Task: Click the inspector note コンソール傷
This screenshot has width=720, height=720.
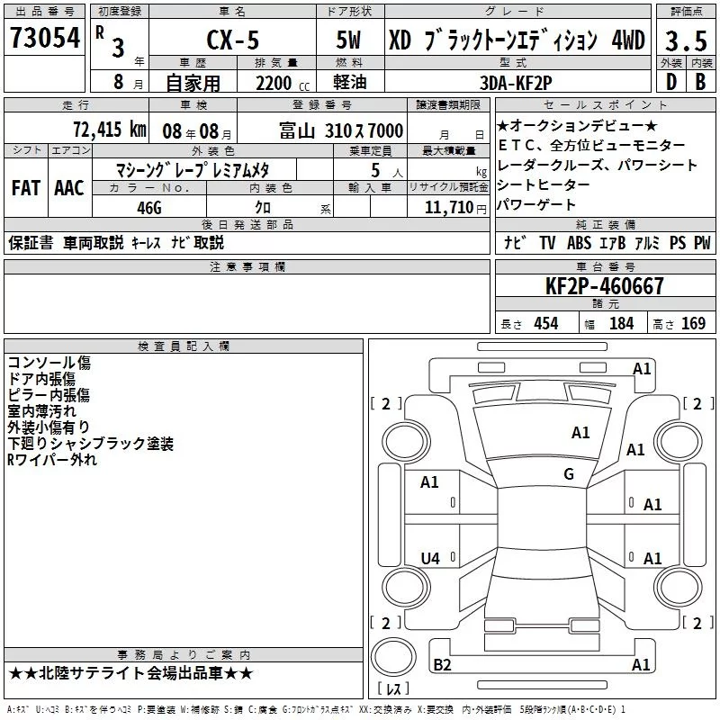Action: tap(49, 363)
